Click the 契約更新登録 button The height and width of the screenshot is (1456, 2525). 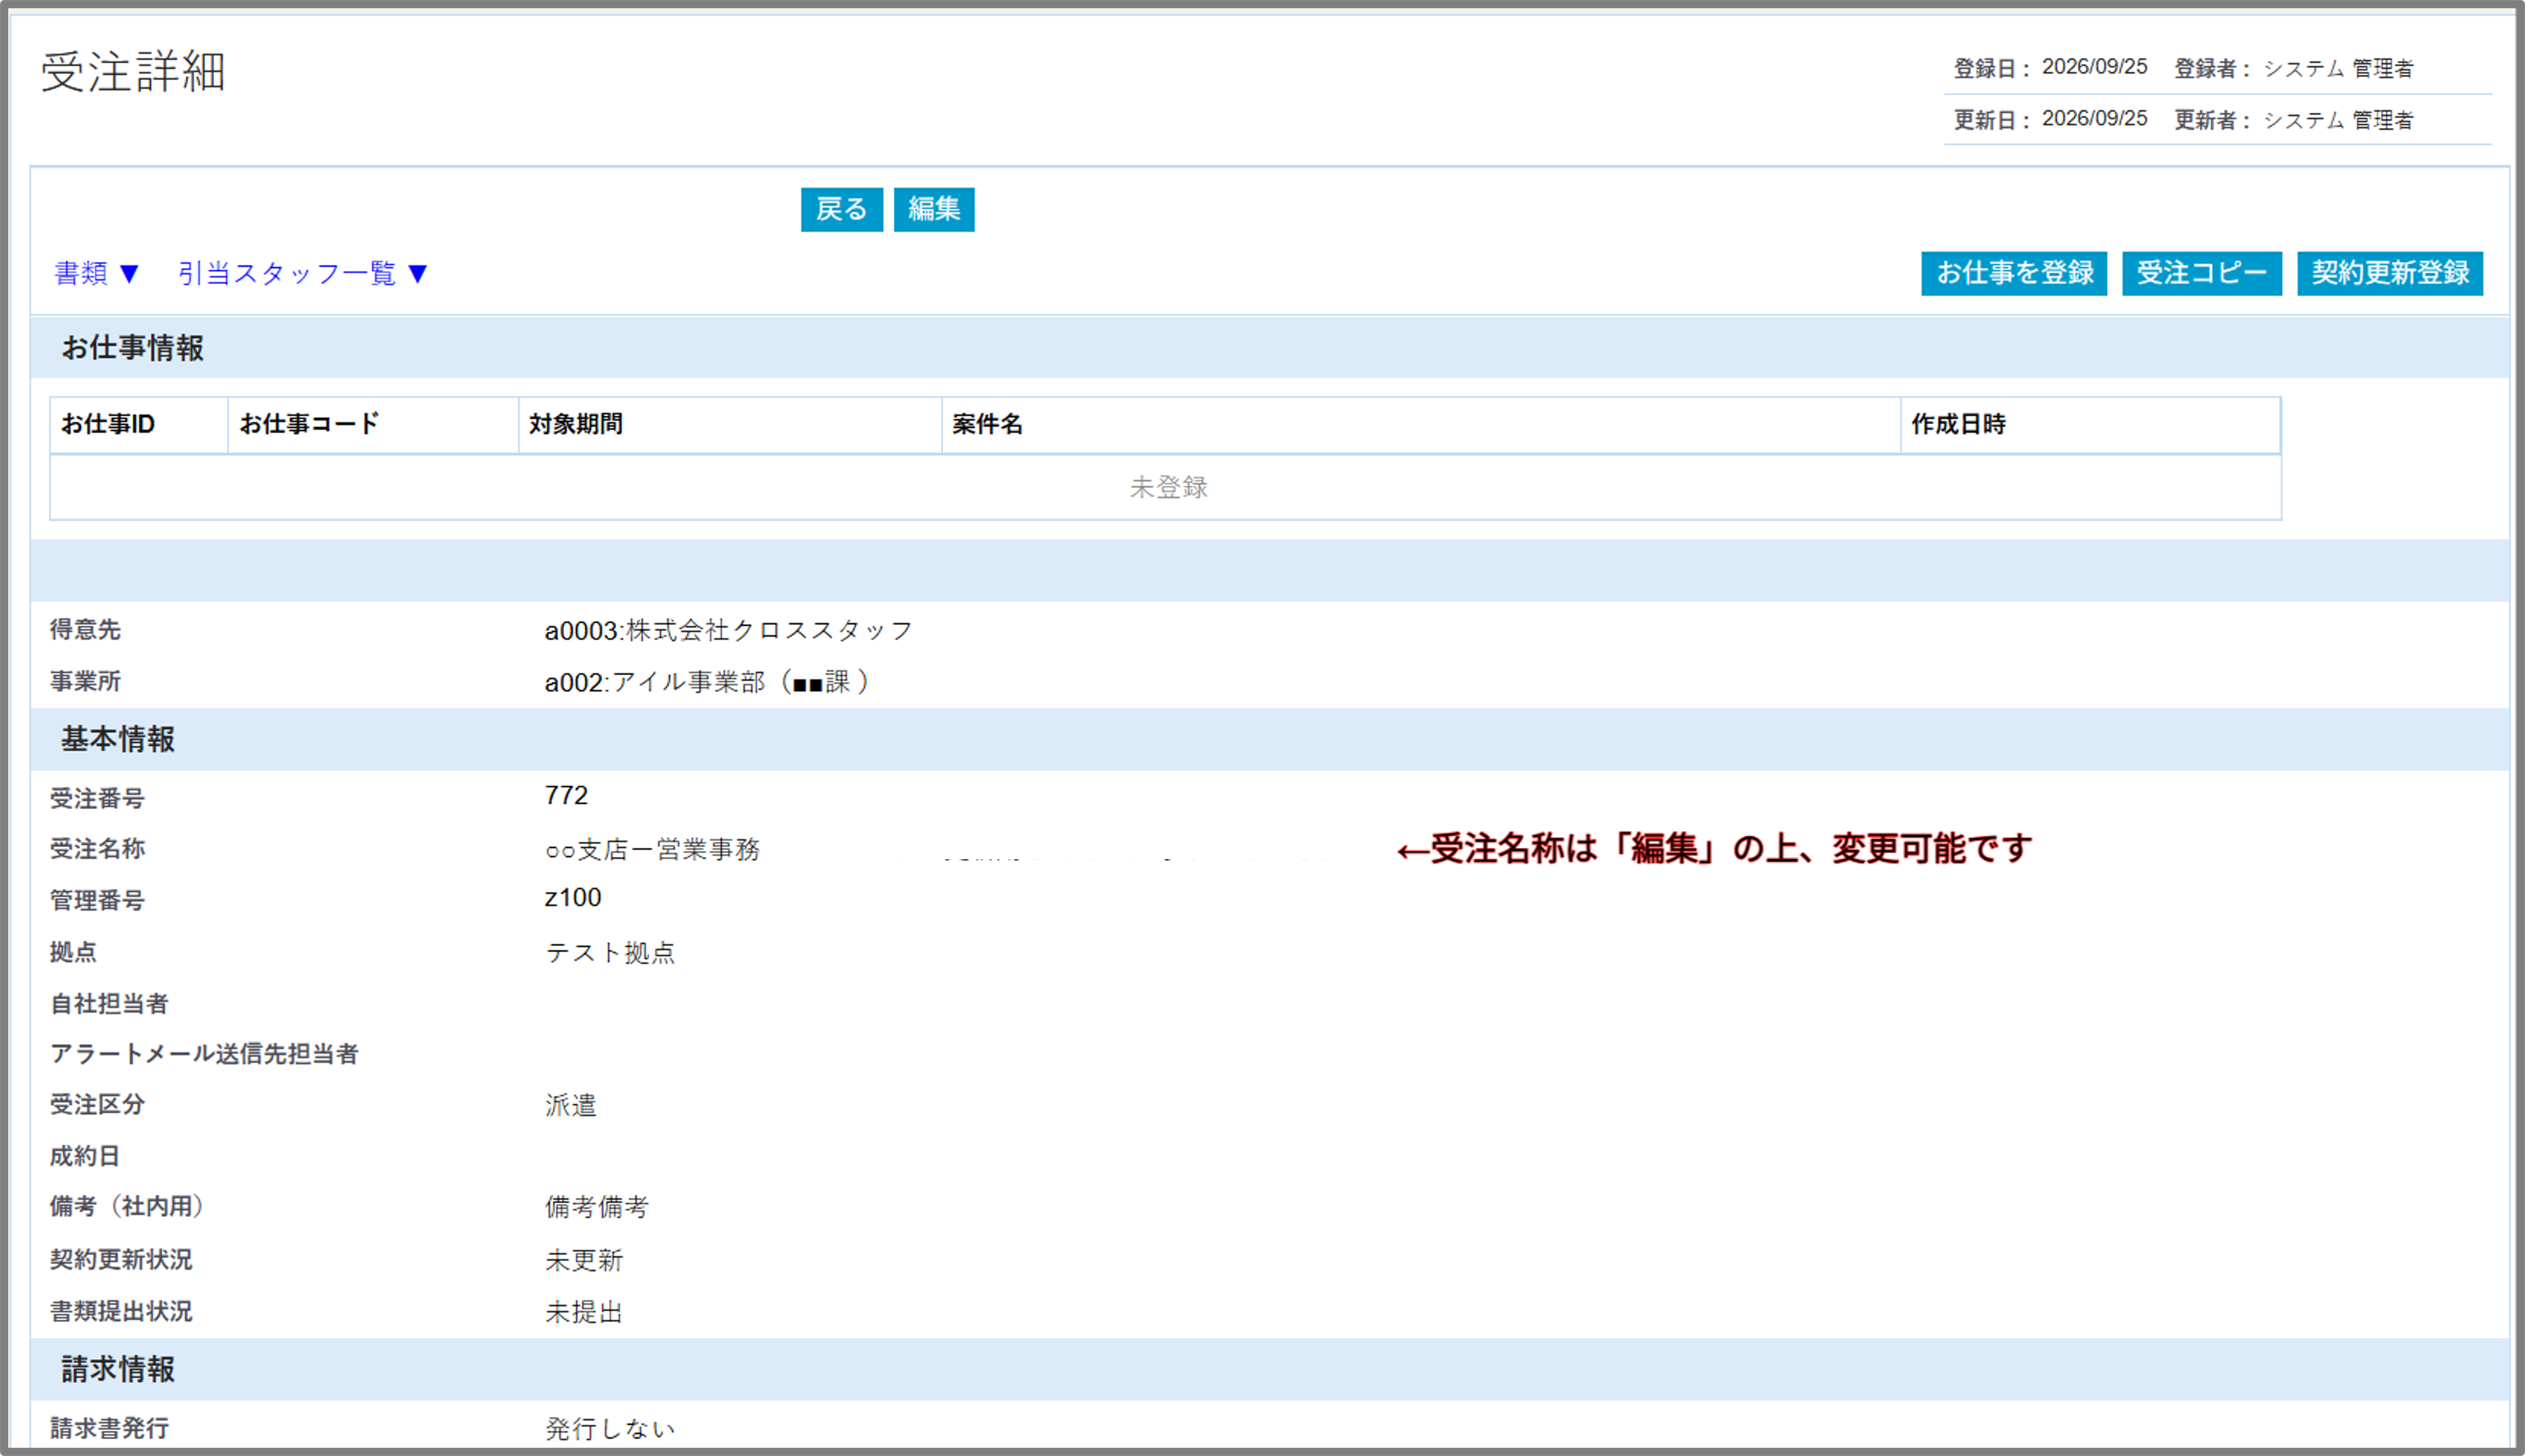pos(2389,273)
